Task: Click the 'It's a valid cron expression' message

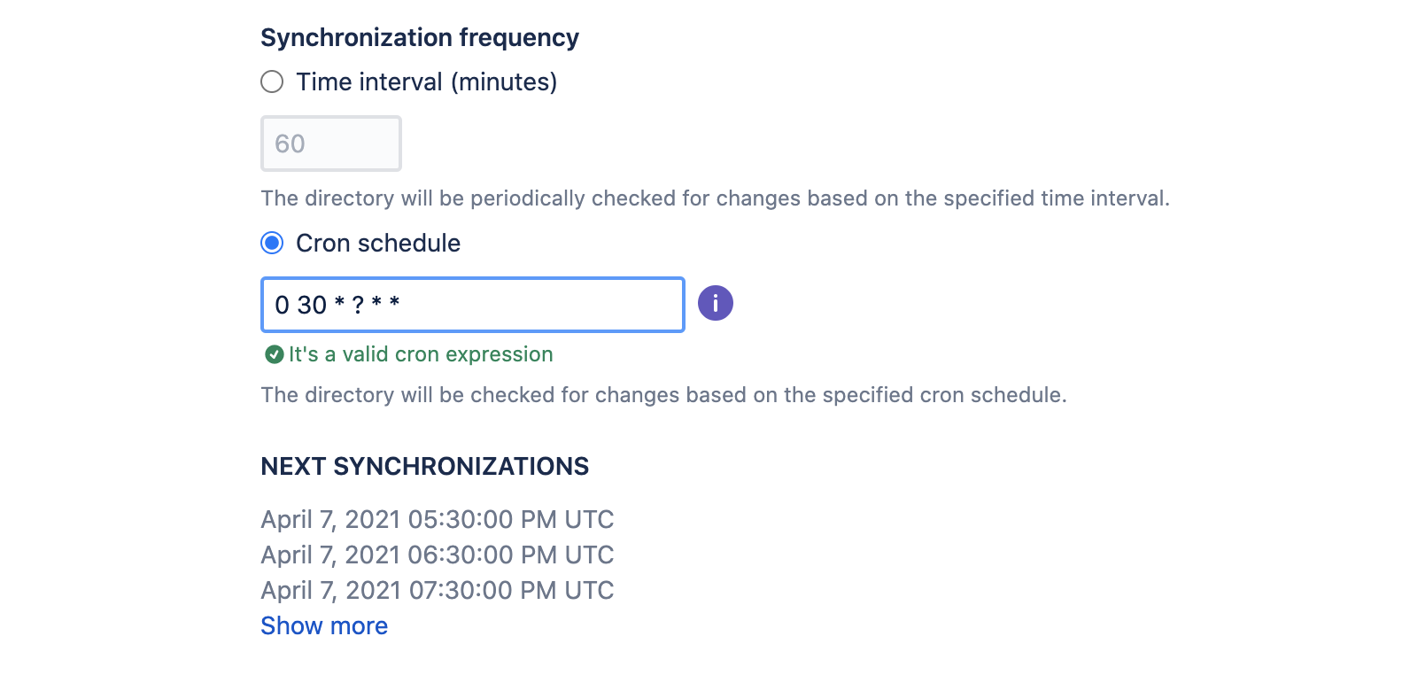Action: point(421,354)
